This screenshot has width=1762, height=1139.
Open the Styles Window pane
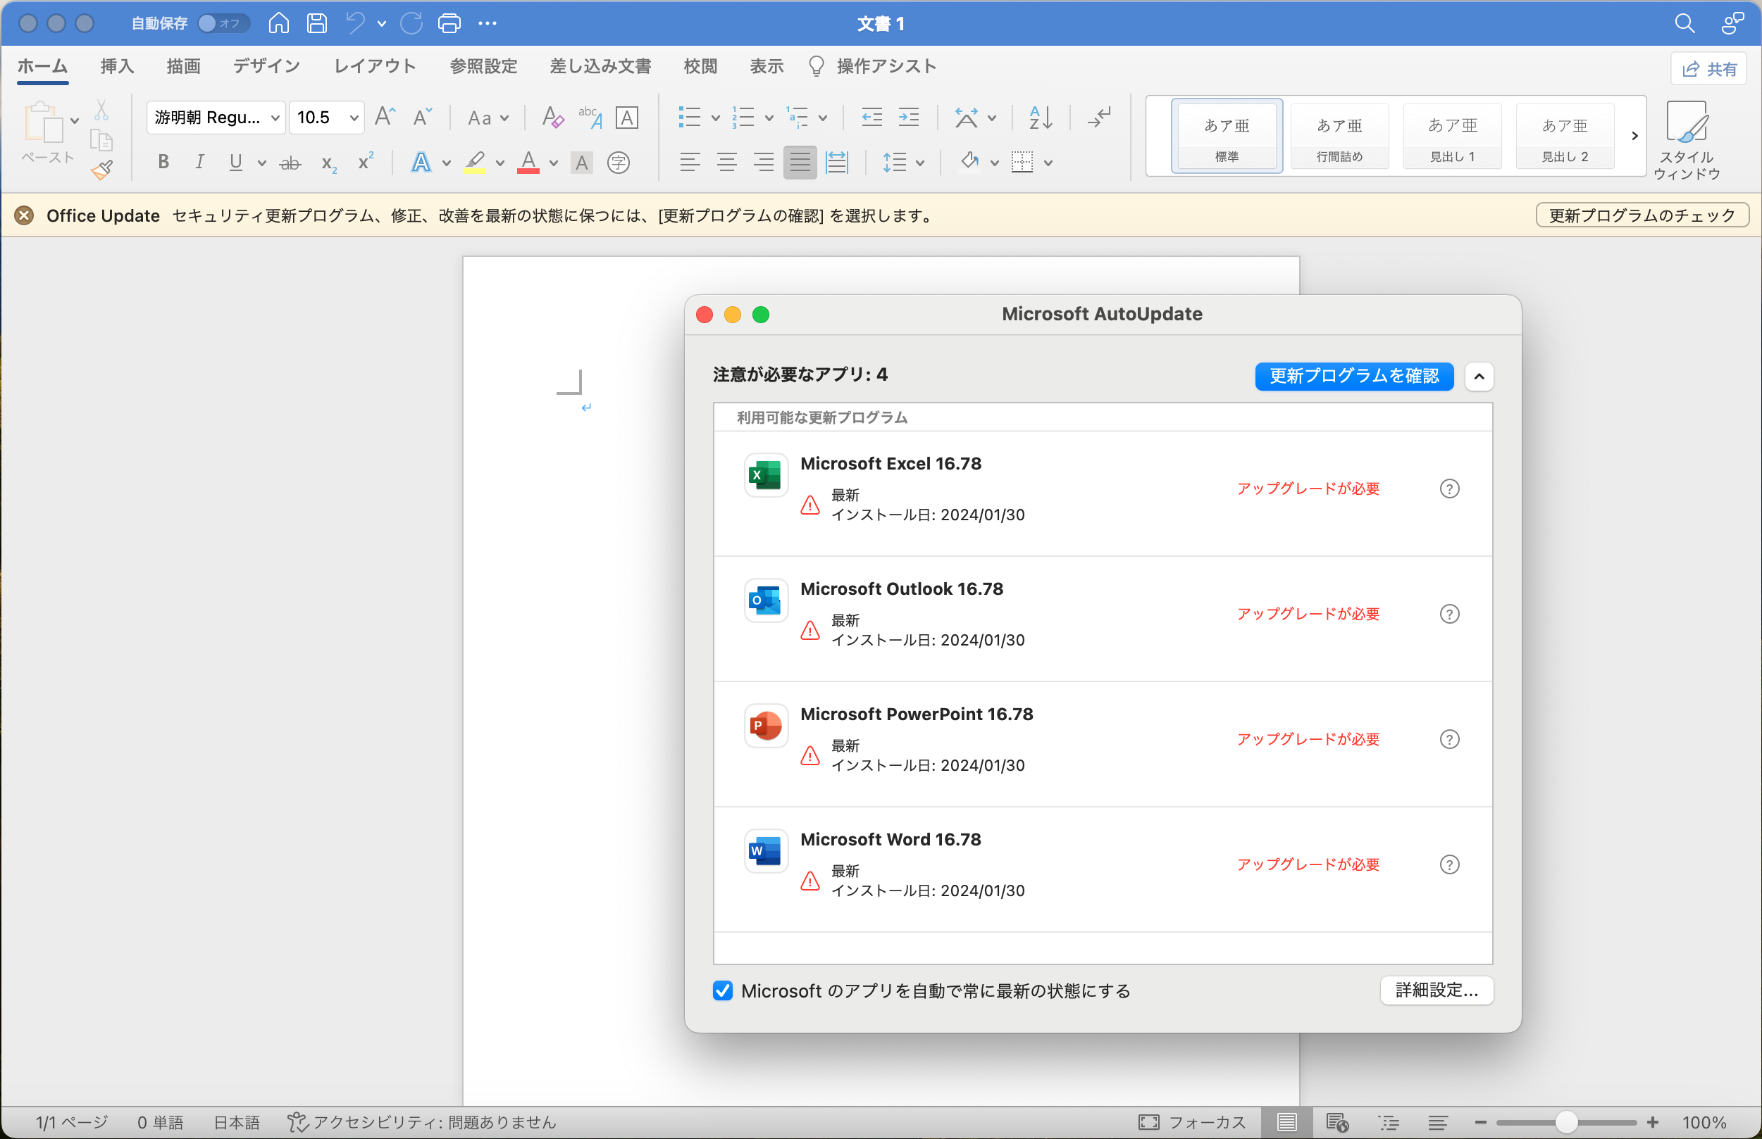coord(1687,140)
